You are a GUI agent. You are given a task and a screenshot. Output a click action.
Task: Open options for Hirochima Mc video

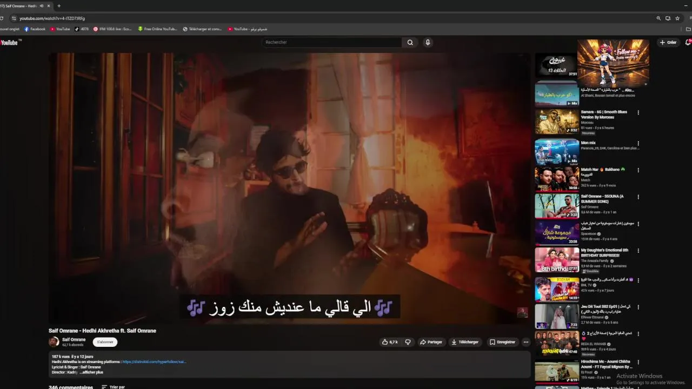coord(638,362)
